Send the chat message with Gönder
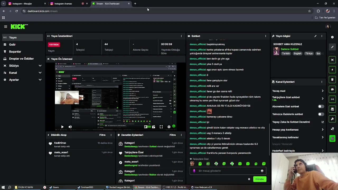The width and height of the screenshot is (338, 190). [x=260, y=179]
